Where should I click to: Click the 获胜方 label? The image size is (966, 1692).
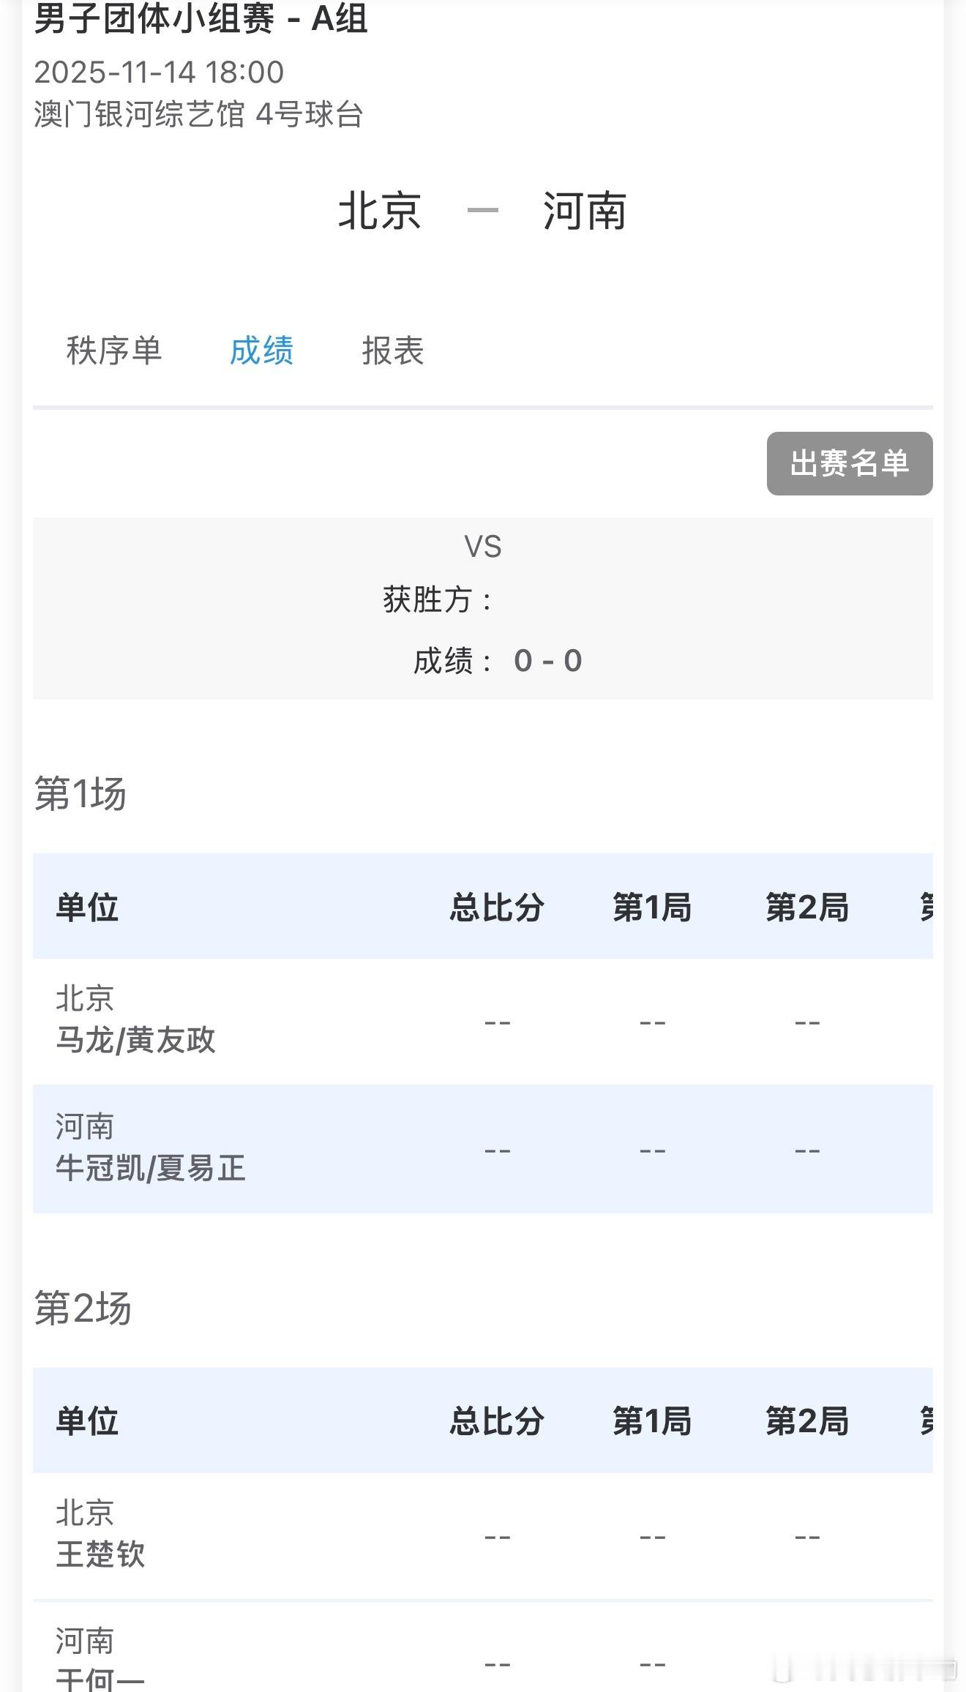point(437,600)
